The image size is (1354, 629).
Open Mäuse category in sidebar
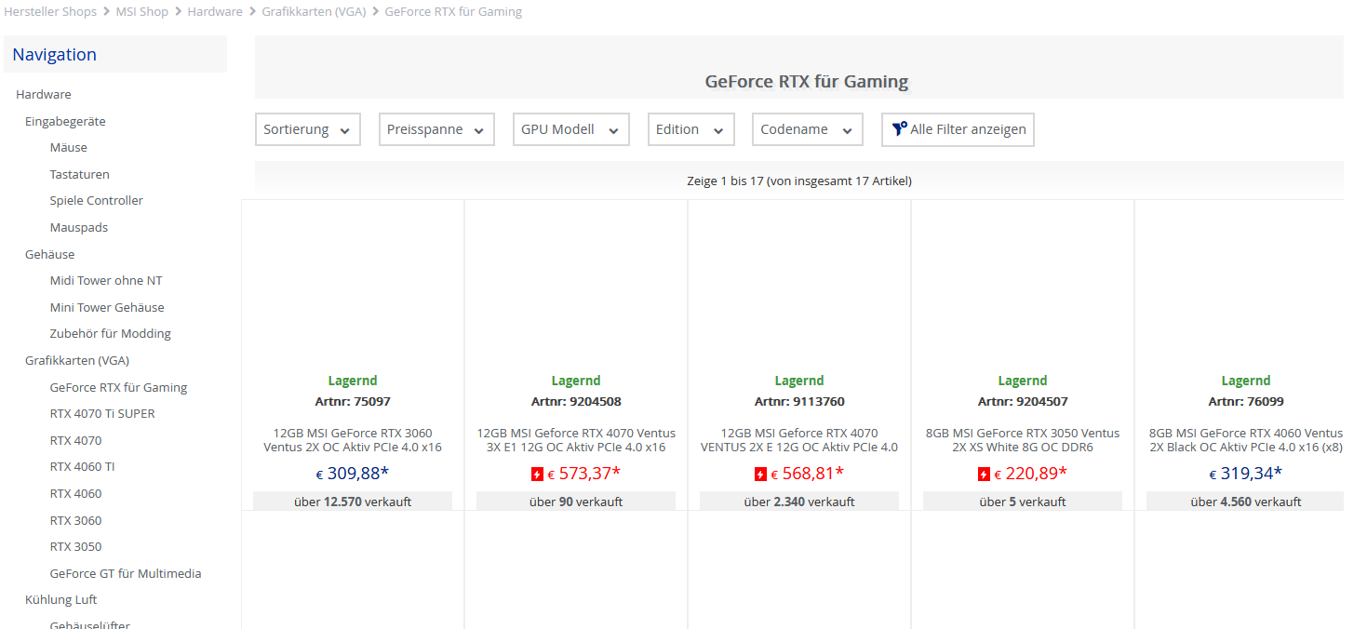pos(68,148)
